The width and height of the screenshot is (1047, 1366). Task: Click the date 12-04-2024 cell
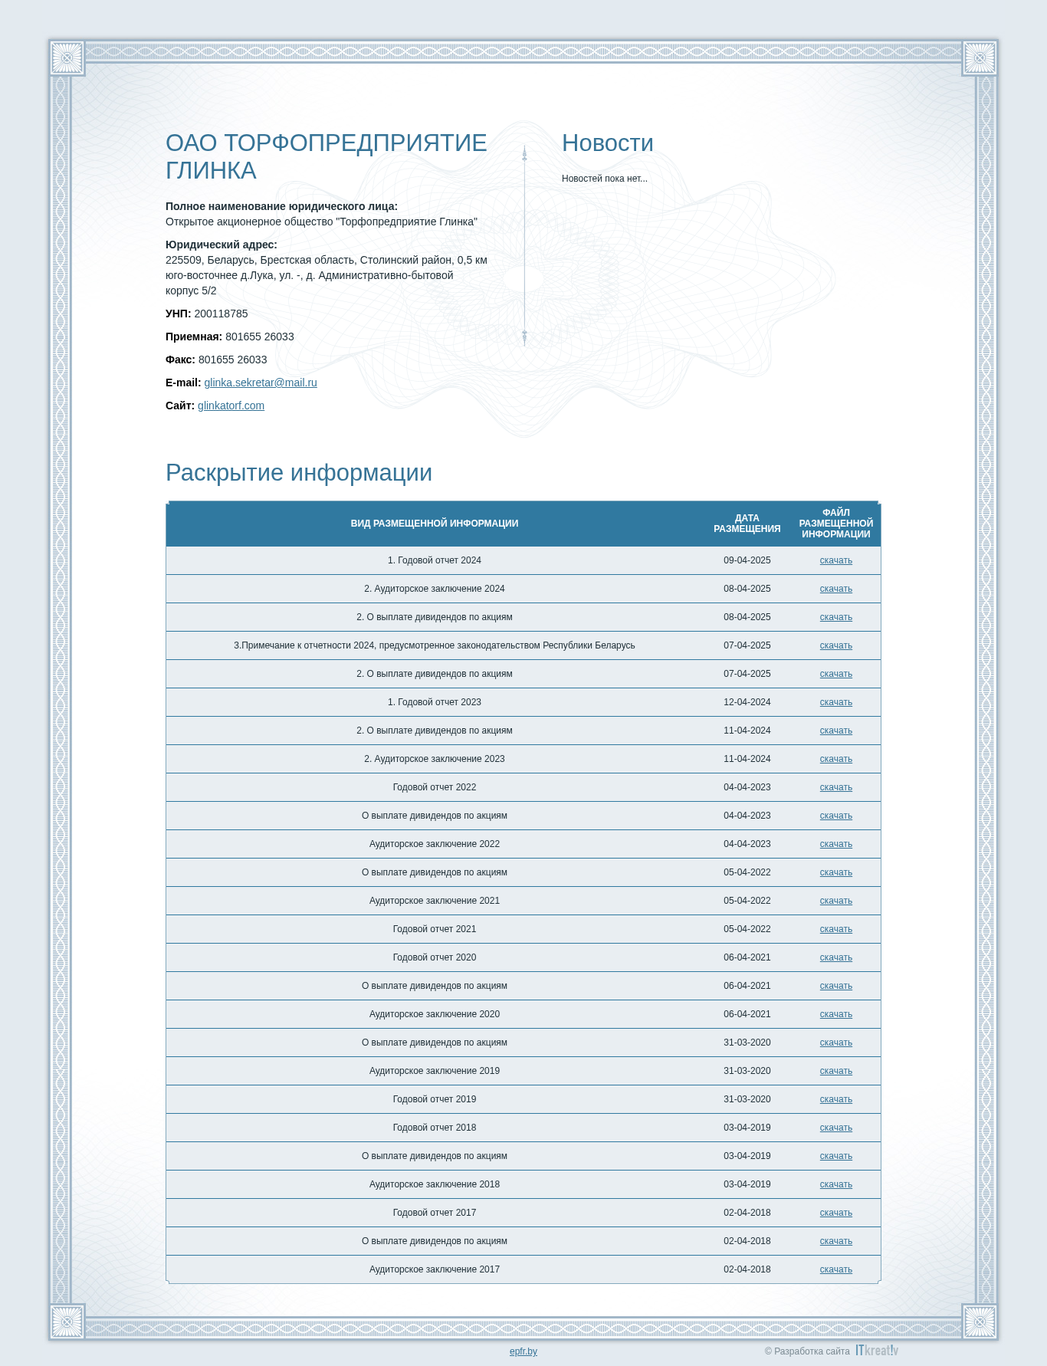747,702
